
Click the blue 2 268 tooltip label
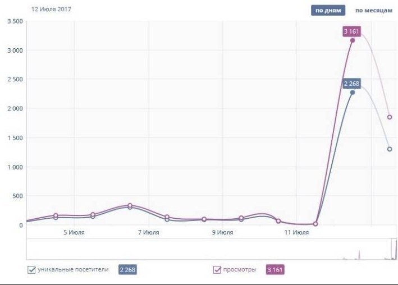click(351, 84)
